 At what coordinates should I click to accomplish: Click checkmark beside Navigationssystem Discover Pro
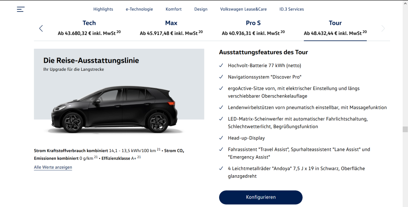221,77
